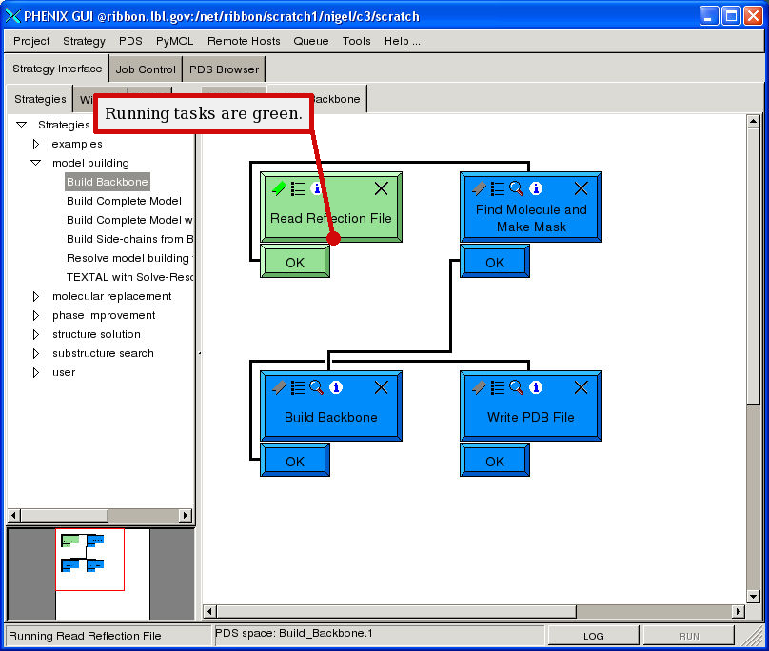Remove the Write PDB File task
The height and width of the screenshot is (651, 769).
581,387
